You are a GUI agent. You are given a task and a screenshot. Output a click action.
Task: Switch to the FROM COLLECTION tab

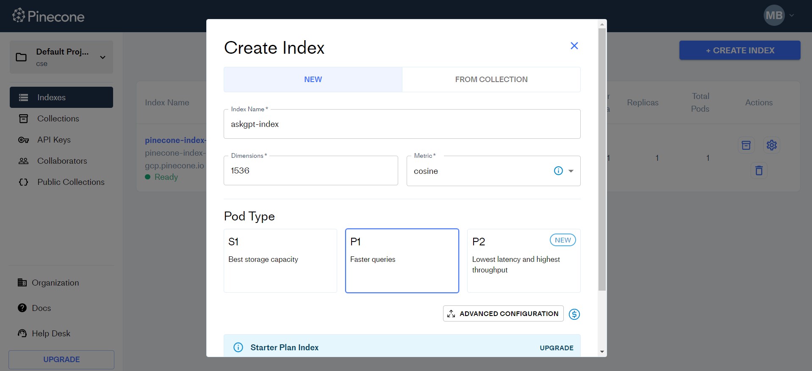click(x=491, y=80)
